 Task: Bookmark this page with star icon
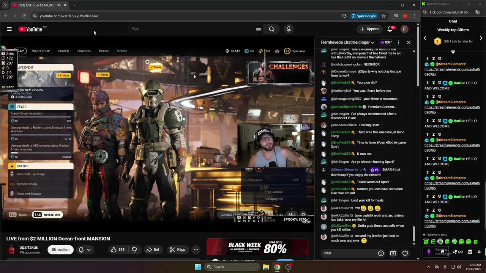point(383,16)
